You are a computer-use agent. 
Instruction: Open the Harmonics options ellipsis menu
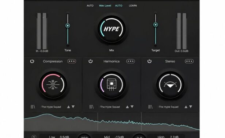click(131, 61)
